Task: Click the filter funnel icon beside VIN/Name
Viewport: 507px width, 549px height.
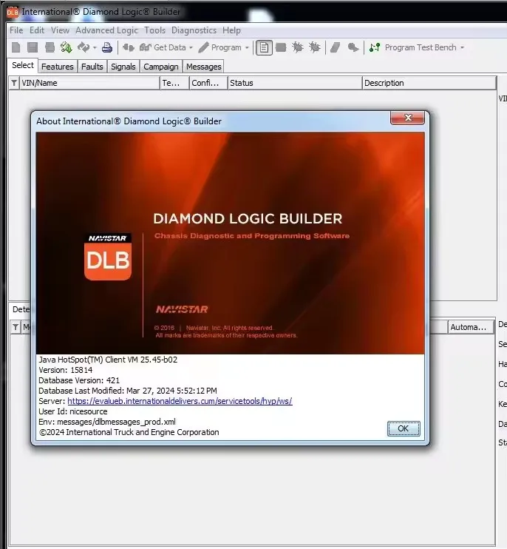Action: (x=14, y=83)
